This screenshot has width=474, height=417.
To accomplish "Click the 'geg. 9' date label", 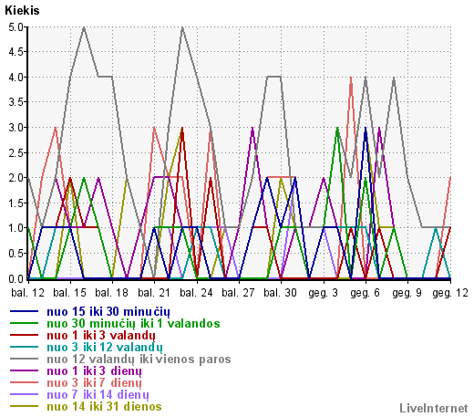I will [x=407, y=293].
